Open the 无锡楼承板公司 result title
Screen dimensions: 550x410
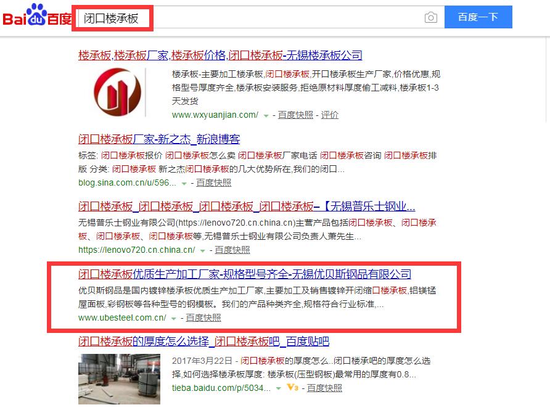coord(220,55)
